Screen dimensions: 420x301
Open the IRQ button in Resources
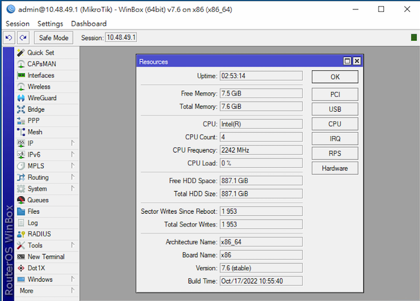(335, 139)
